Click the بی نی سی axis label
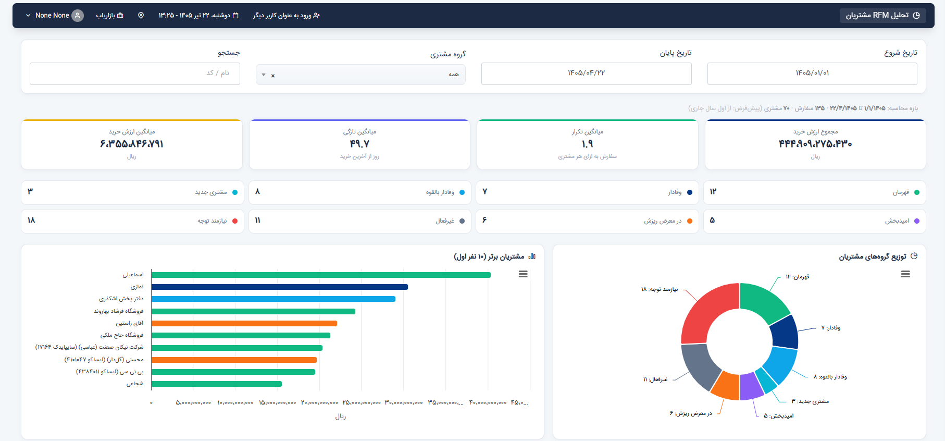 [109, 372]
